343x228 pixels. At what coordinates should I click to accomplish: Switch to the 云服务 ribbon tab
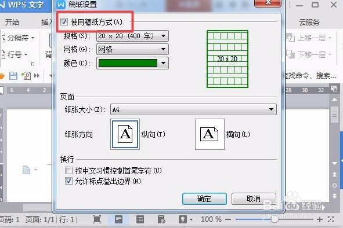[x=309, y=22]
